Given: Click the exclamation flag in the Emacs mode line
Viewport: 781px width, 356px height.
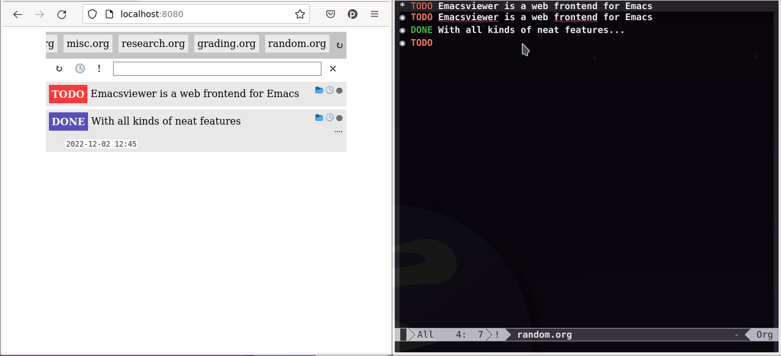Looking at the screenshot, I should click(x=497, y=335).
